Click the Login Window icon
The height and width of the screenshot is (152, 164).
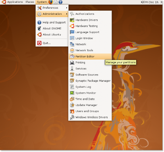(72, 38)
